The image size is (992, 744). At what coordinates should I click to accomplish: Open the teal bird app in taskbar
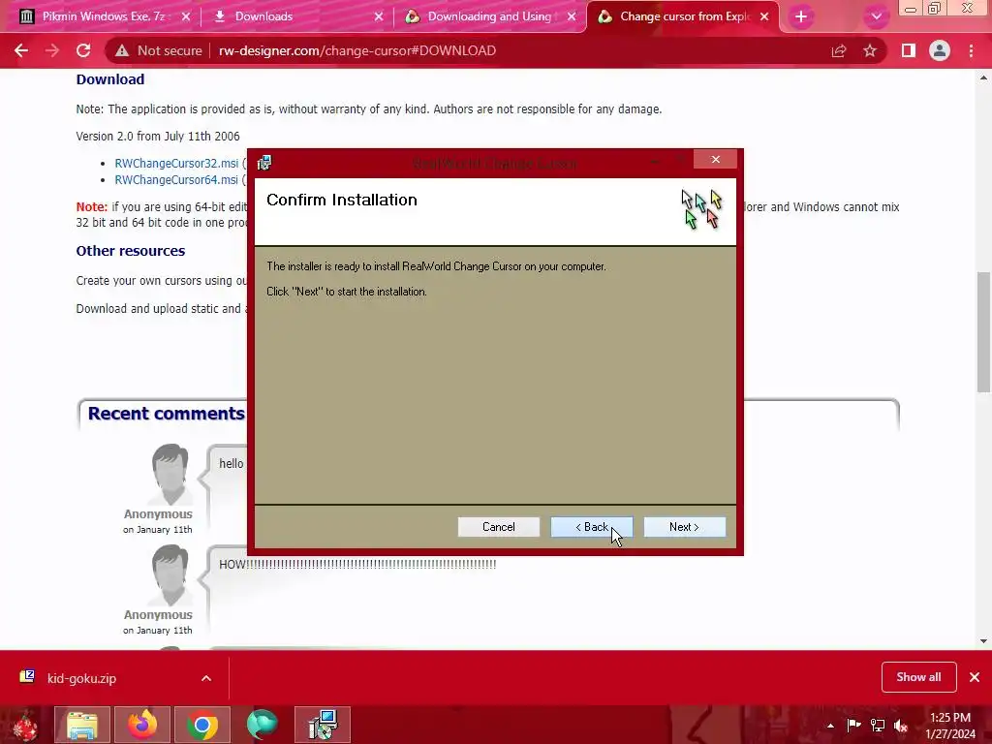(262, 725)
